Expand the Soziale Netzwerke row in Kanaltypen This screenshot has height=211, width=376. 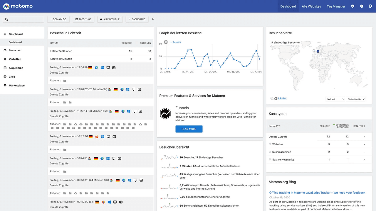(270, 159)
